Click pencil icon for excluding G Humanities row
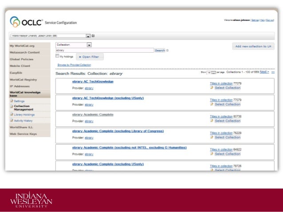This screenshot has width=283, height=212. point(212,154)
